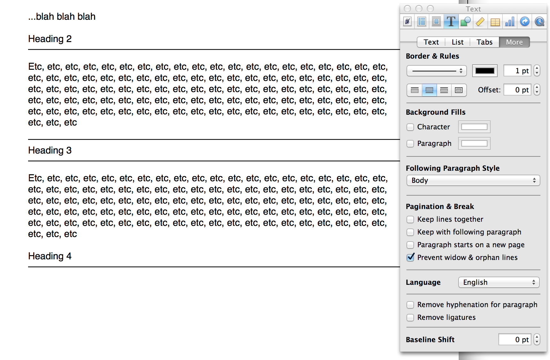Change the Language dropdown from English
The width and height of the screenshot is (550, 360).
click(x=498, y=282)
